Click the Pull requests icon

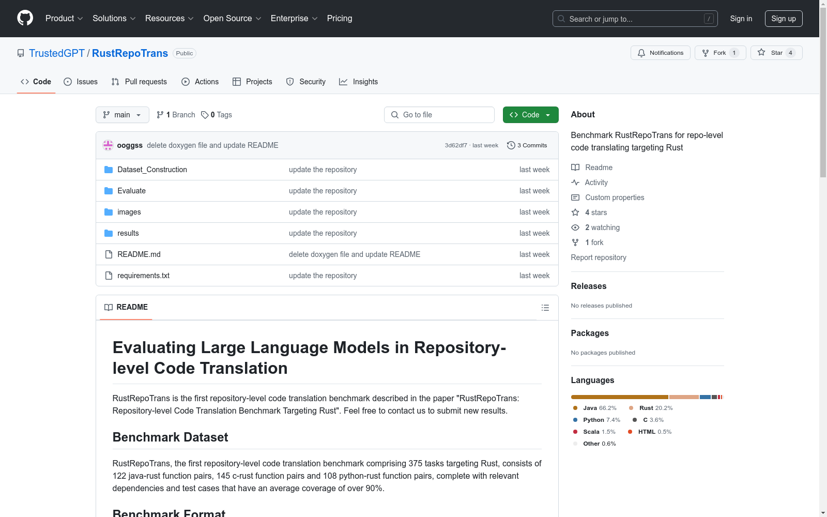[x=115, y=82]
